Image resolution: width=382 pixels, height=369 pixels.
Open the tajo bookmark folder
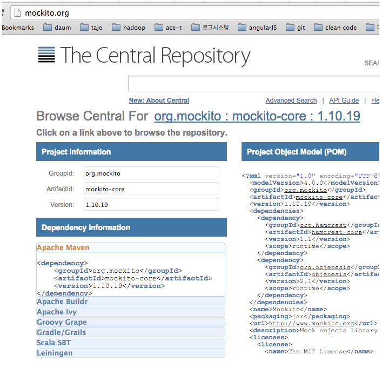(91, 28)
